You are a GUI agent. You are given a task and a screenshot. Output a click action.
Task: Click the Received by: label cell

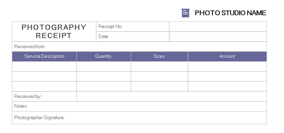pos(45,96)
